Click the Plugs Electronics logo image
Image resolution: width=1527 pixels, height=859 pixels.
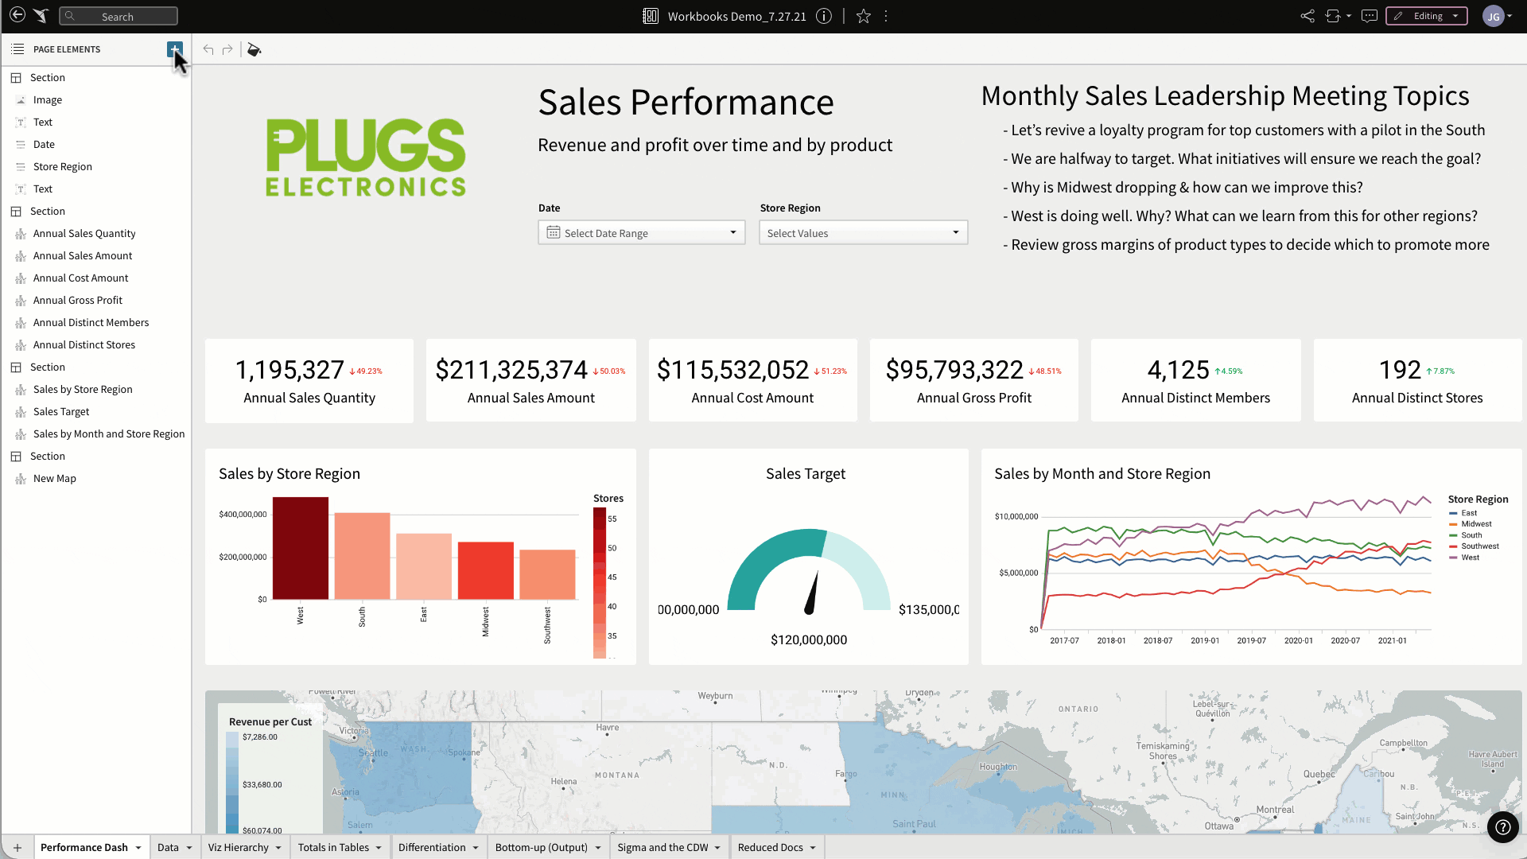pyautogui.click(x=366, y=157)
